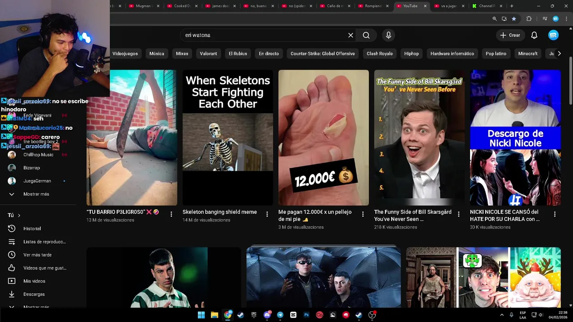573x322 pixels.
Task: Select the Videojuegos filter chip
Action: pyautogui.click(x=125, y=54)
